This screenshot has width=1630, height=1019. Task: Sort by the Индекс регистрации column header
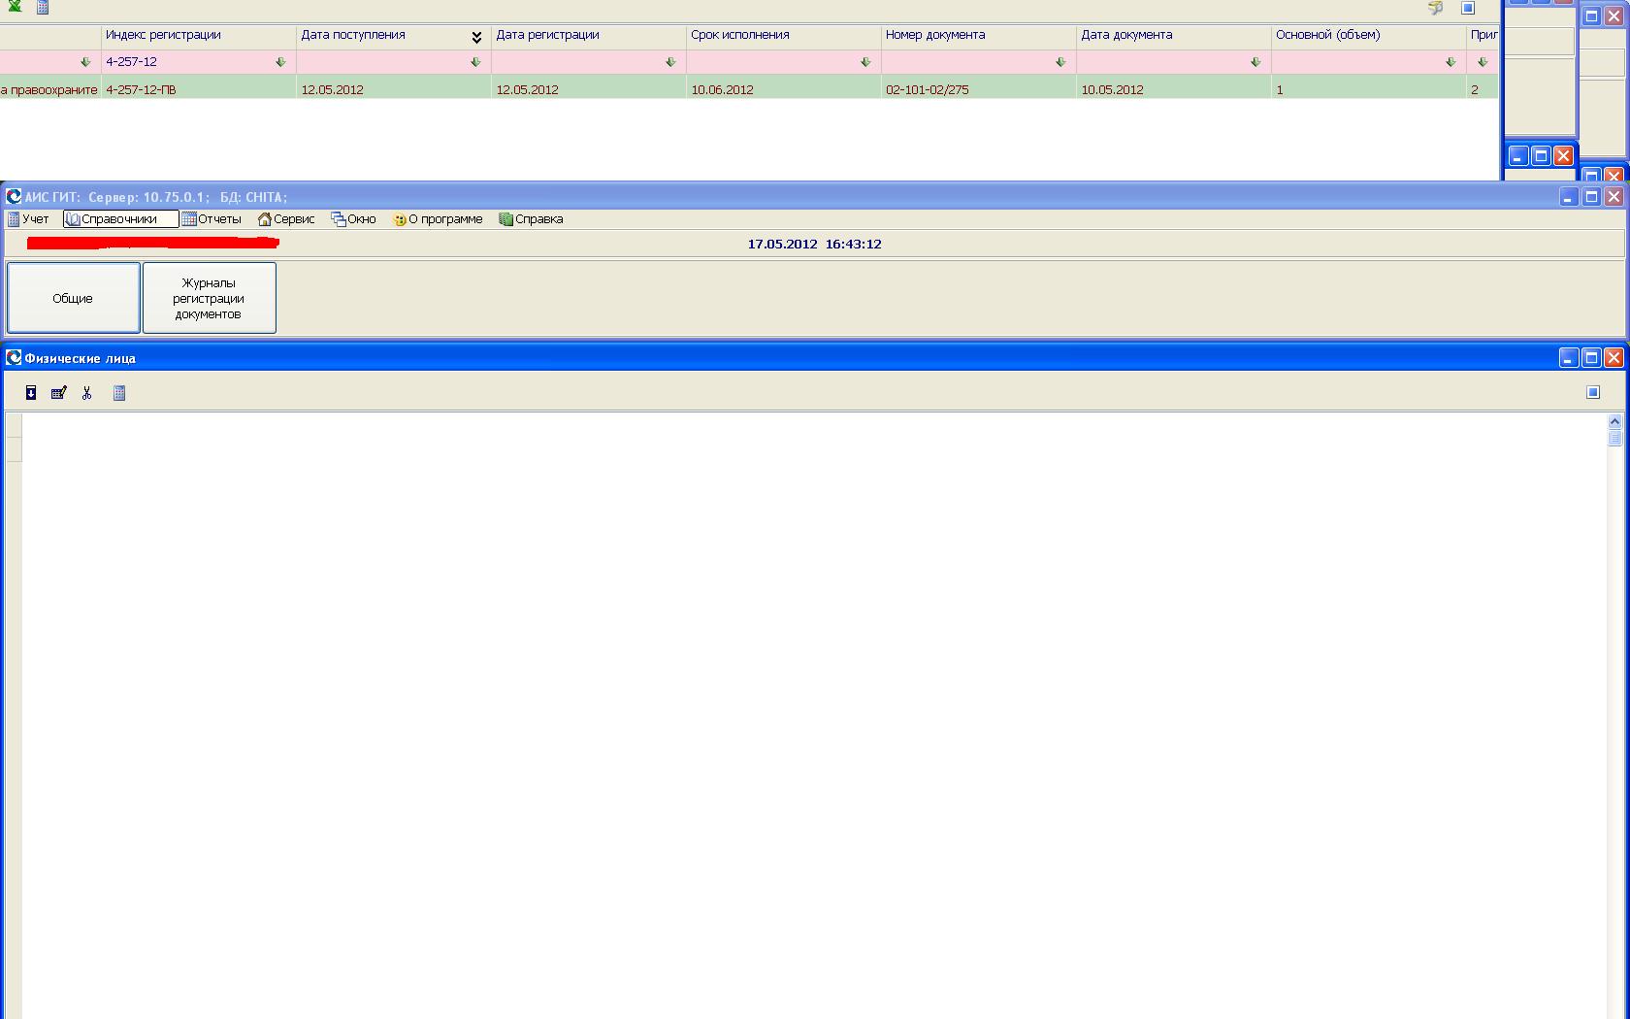click(x=198, y=36)
